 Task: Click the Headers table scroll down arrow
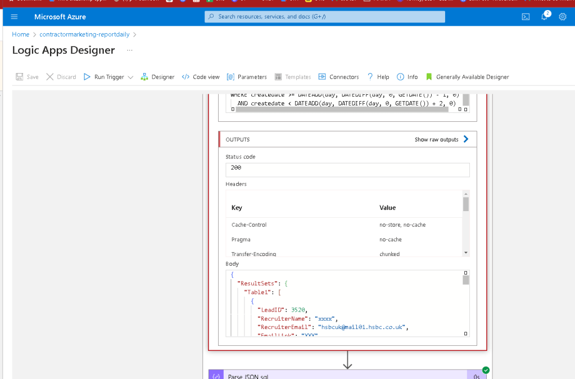click(466, 253)
